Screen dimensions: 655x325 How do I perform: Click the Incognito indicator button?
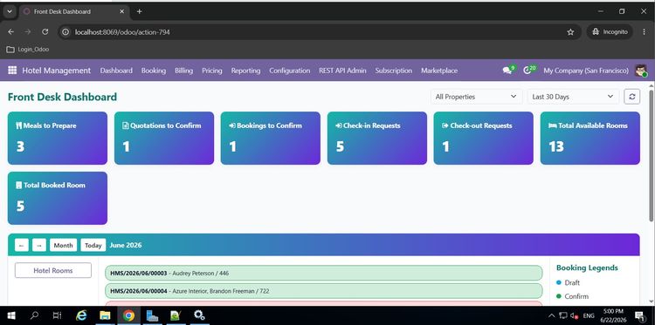point(610,32)
